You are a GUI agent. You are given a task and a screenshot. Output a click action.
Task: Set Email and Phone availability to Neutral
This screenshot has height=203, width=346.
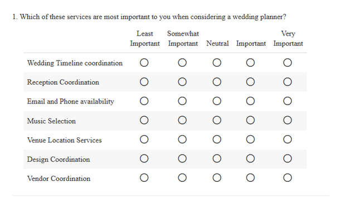tap(217, 101)
